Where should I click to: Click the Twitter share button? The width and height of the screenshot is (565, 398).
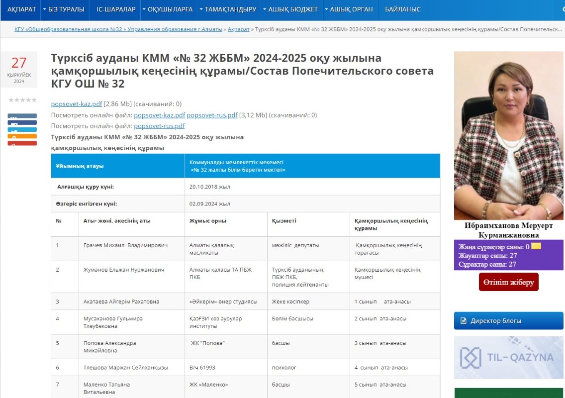22,130
